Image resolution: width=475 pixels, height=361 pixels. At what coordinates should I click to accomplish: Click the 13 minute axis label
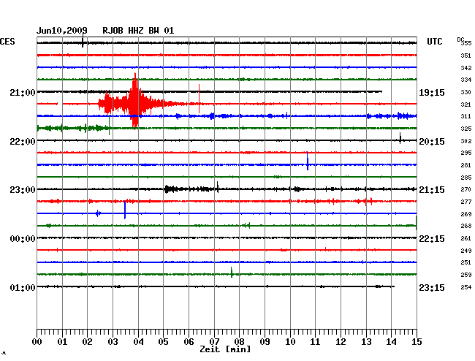[x=366, y=342]
